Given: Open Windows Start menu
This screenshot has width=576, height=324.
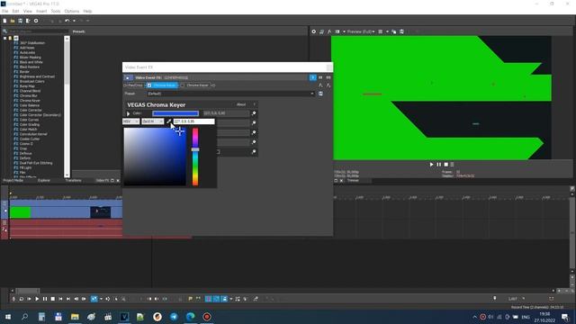Looking at the screenshot, I should [8, 317].
